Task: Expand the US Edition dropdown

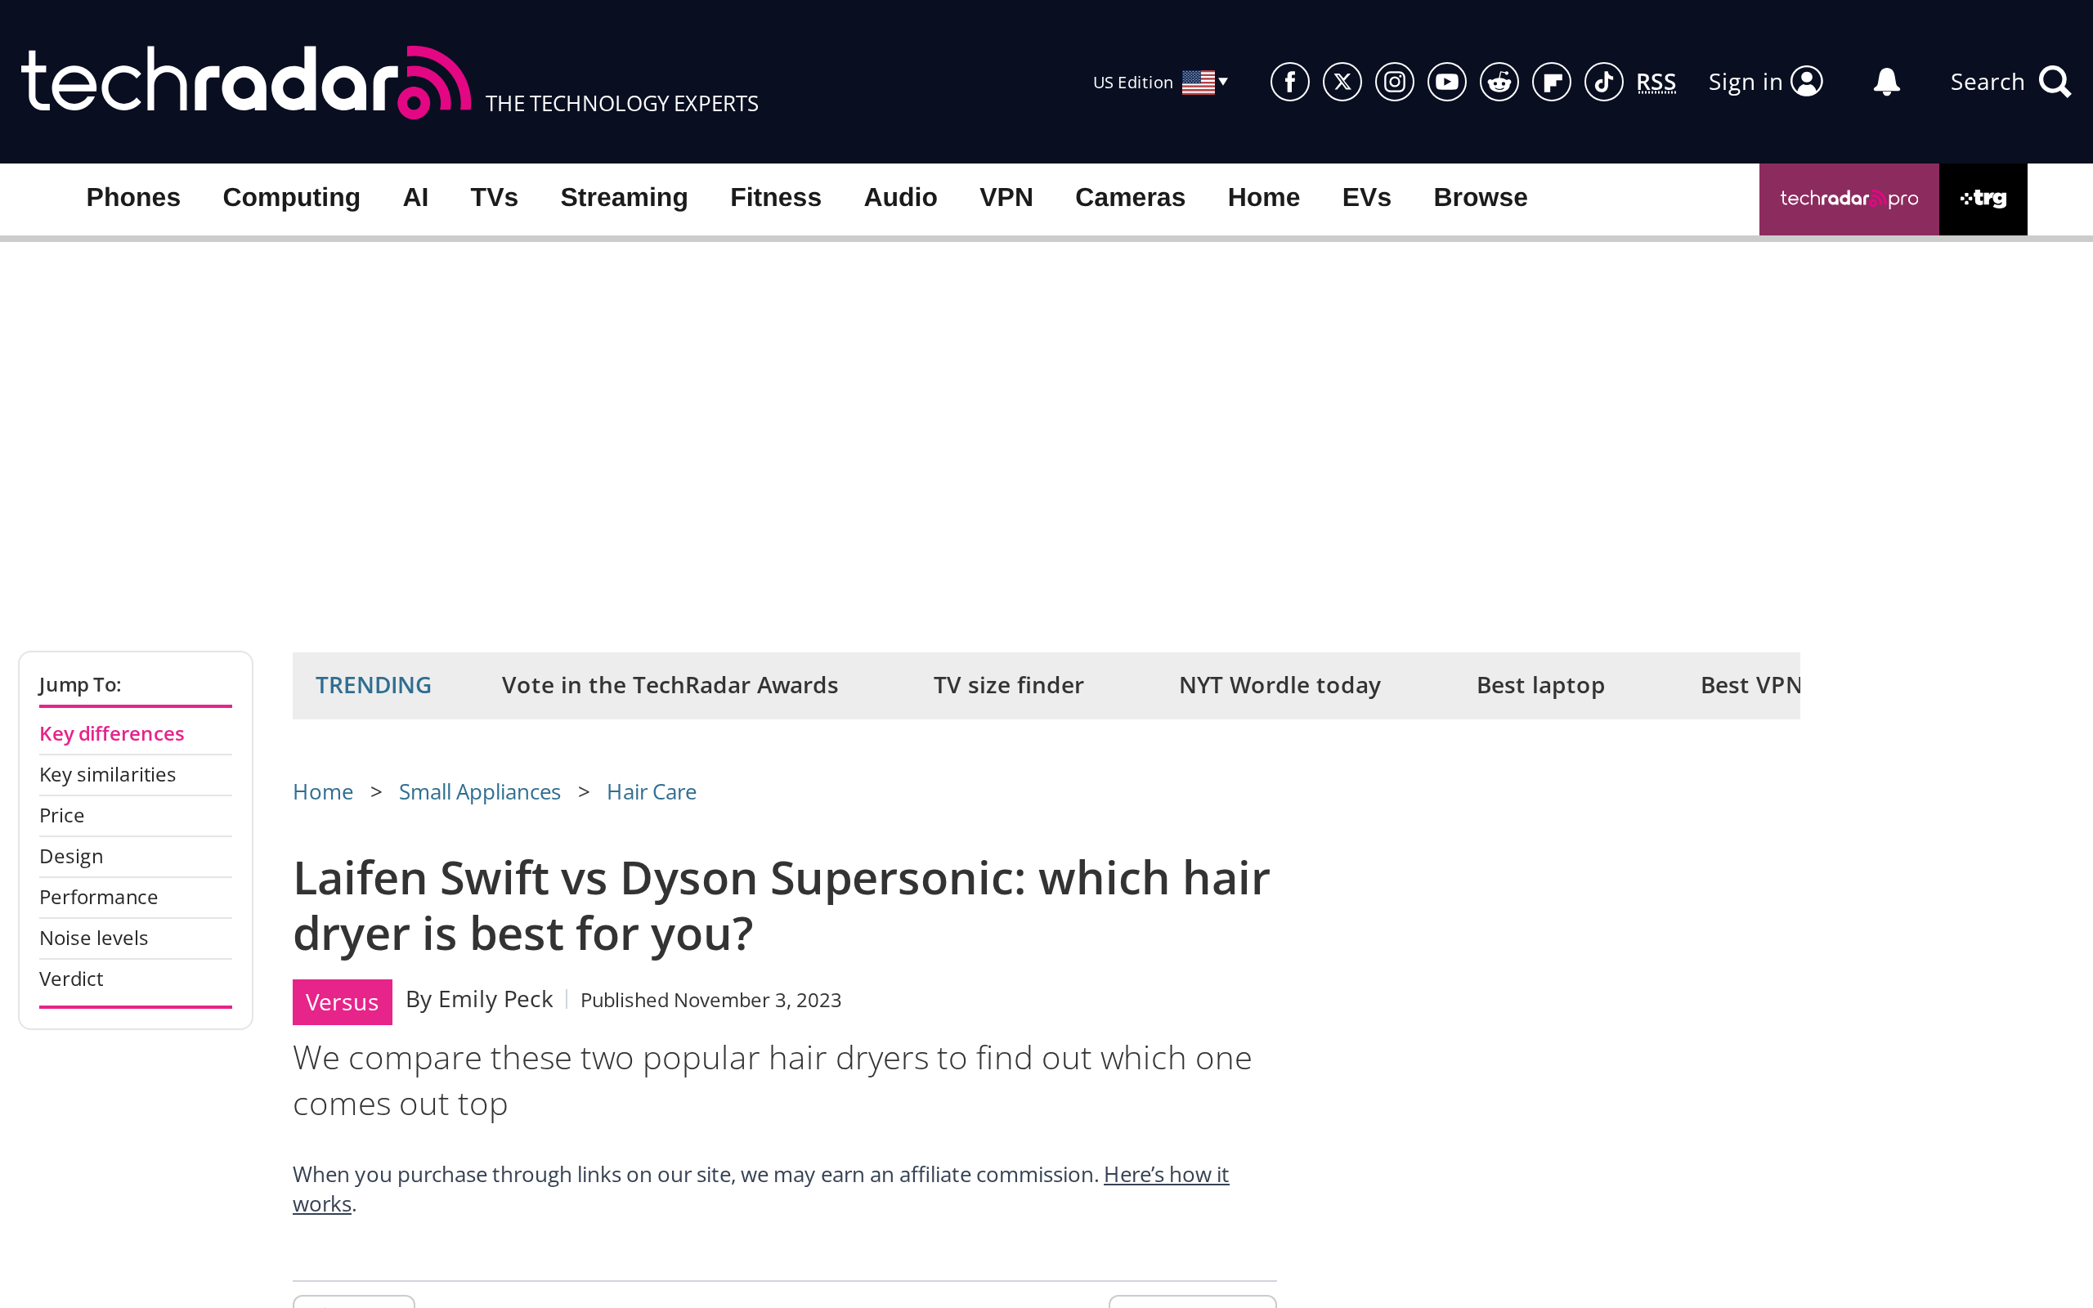Action: coord(1160,83)
